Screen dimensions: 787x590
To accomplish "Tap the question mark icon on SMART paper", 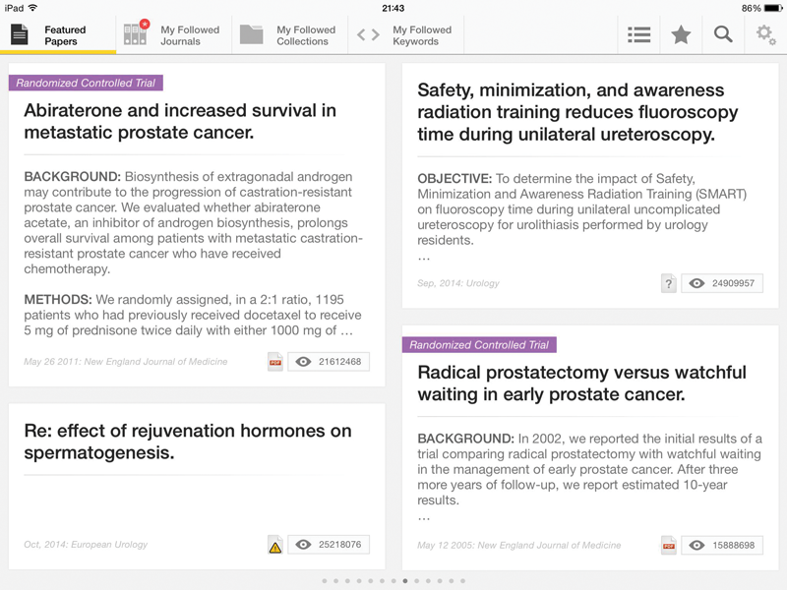I will click(x=669, y=283).
